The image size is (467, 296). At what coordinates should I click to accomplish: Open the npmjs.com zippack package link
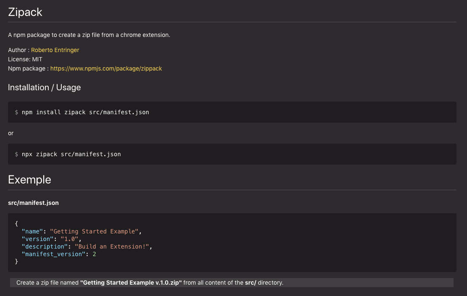(106, 68)
